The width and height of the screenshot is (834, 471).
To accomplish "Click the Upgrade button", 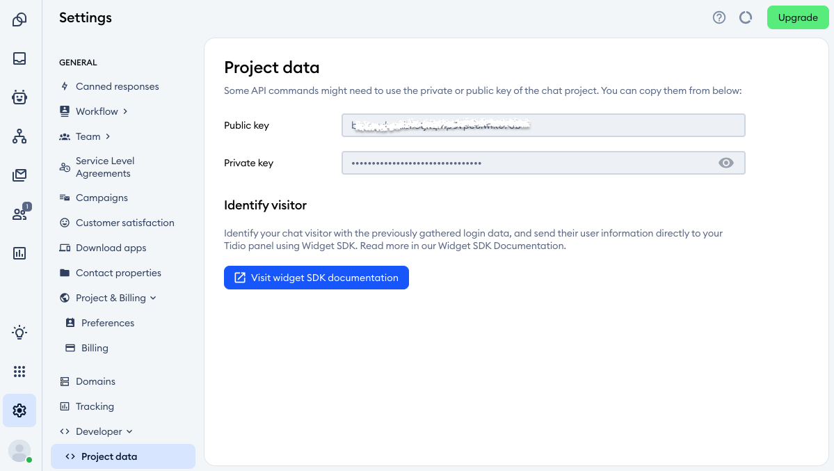I will tap(797, 17).
